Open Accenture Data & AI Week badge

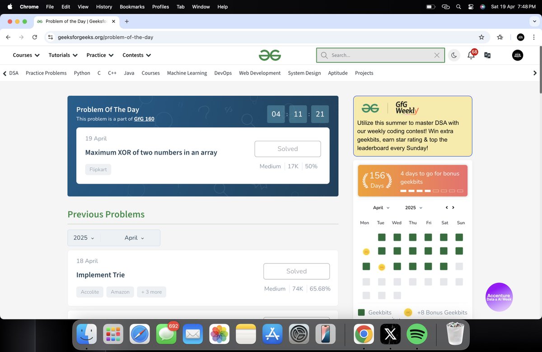(x=499, y=296)
